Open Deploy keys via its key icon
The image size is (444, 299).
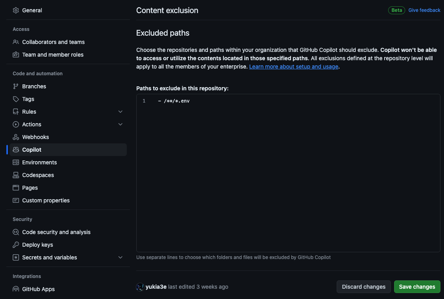tap(15, 245)
